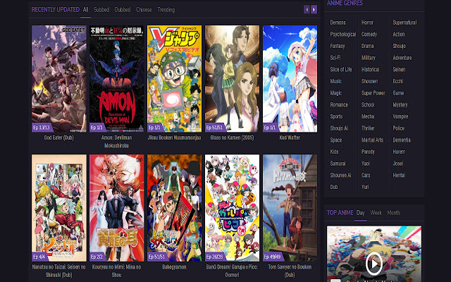
Task: Open the Drama genre
Action: 368,46
